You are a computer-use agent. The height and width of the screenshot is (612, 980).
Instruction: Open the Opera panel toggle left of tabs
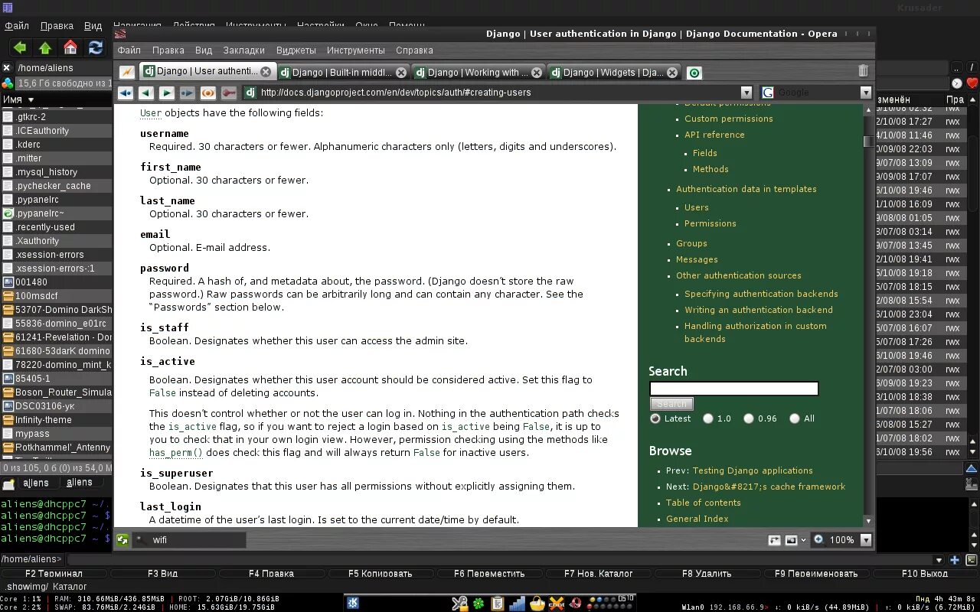(x=127, y=72)
